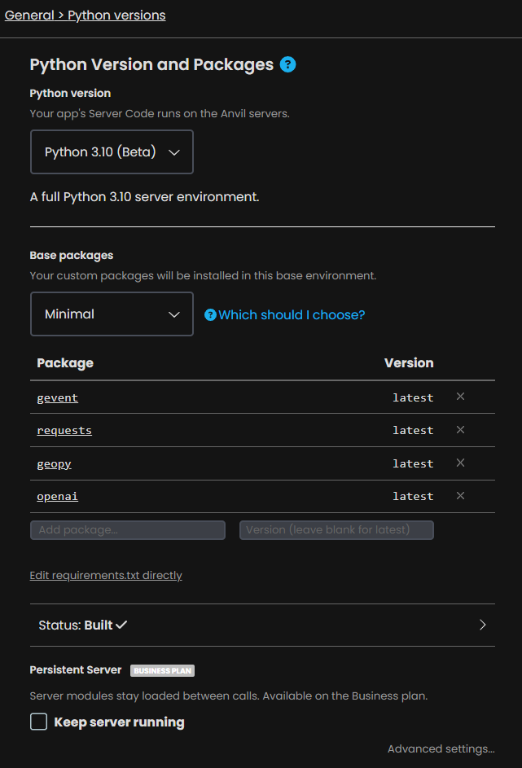
Task: Remove the gevent package
Action: pos(460,397)
